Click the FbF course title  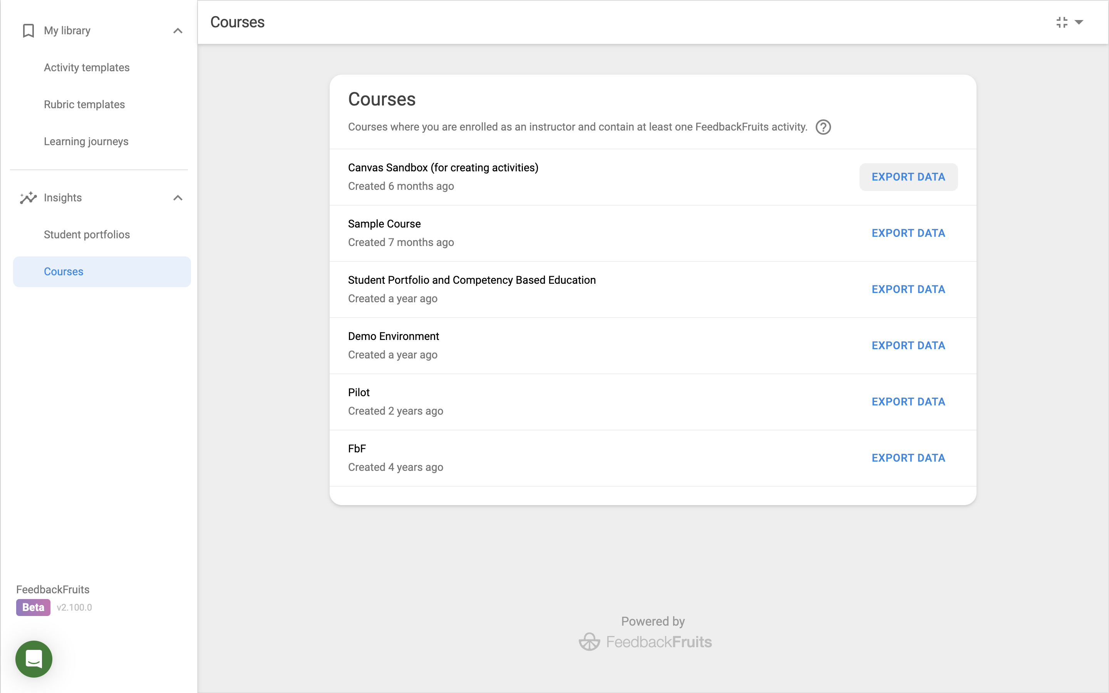(357, 449)
